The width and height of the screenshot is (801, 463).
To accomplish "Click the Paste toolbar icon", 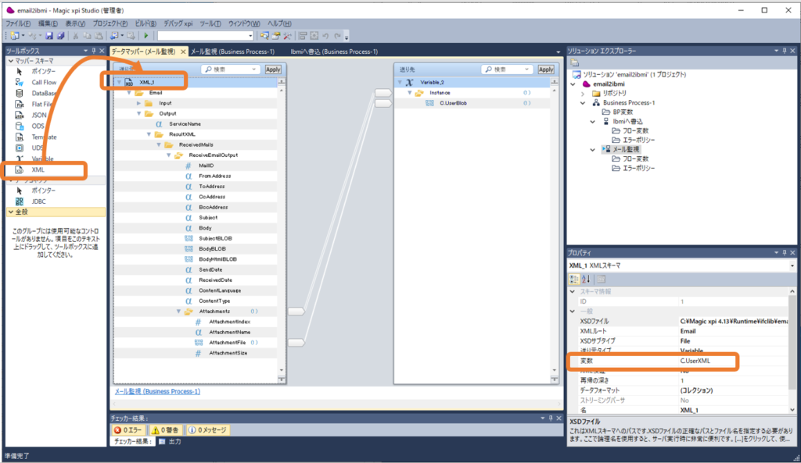I will pos(99,36).
